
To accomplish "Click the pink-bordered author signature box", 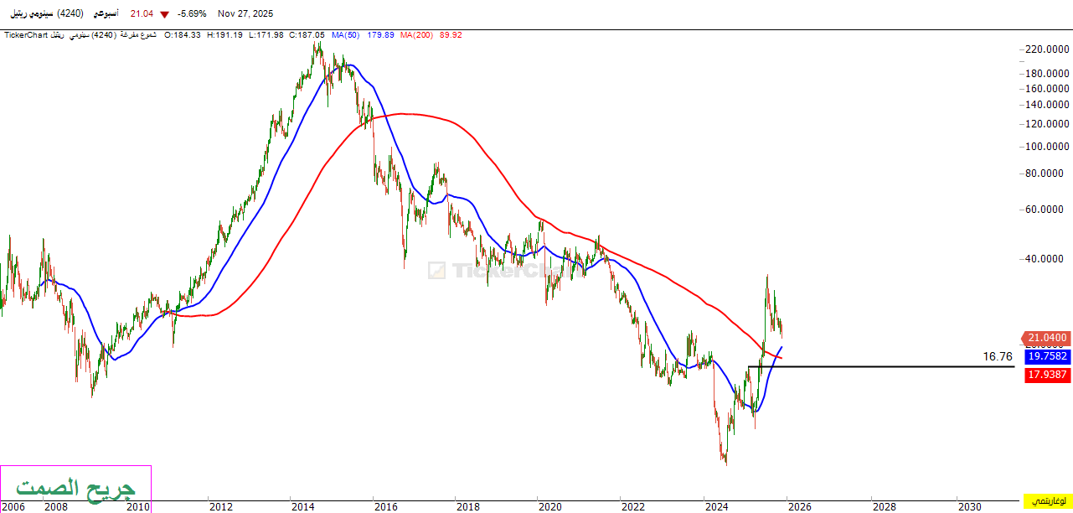I will (75, 488).
